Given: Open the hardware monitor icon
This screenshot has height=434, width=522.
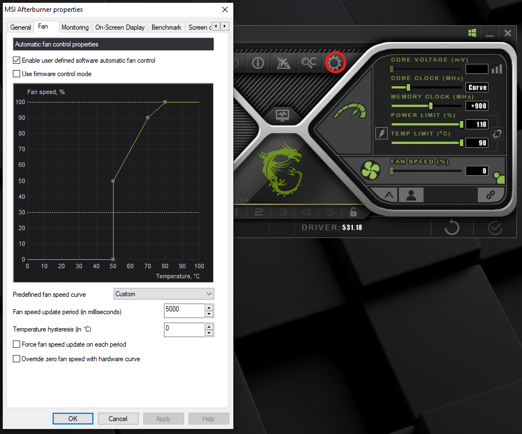Looking at the screenshot, I should 283,115.
